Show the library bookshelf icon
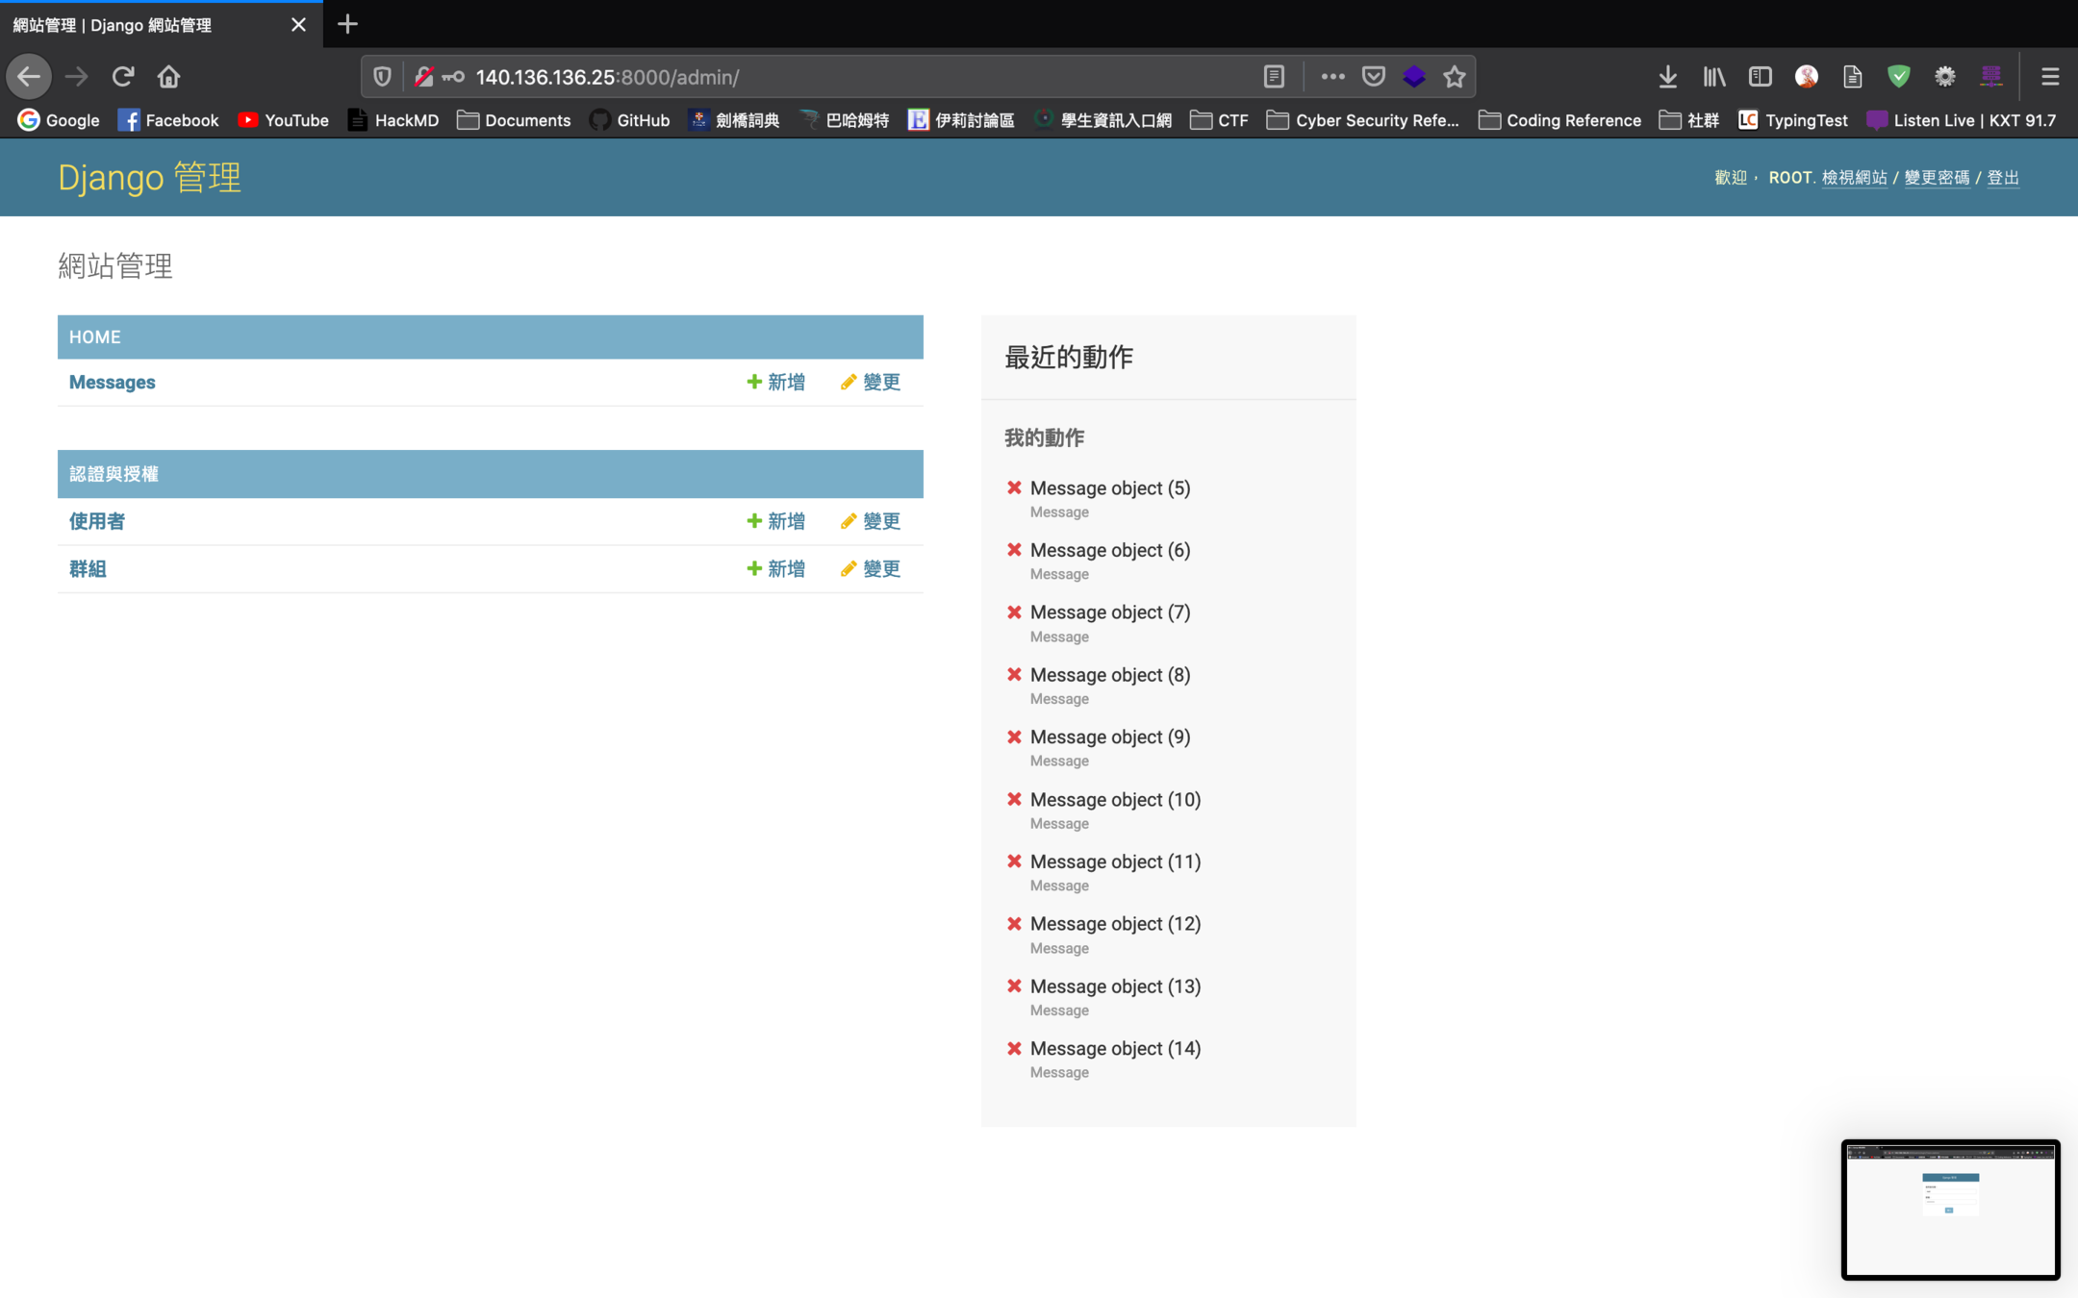Image resolution: width=2078 pixels, height=1298 pixels. [1713, 77]
